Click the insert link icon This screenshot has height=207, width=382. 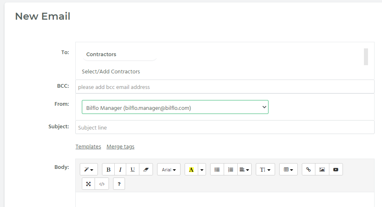pyautogui.click(x=309, y=169)
